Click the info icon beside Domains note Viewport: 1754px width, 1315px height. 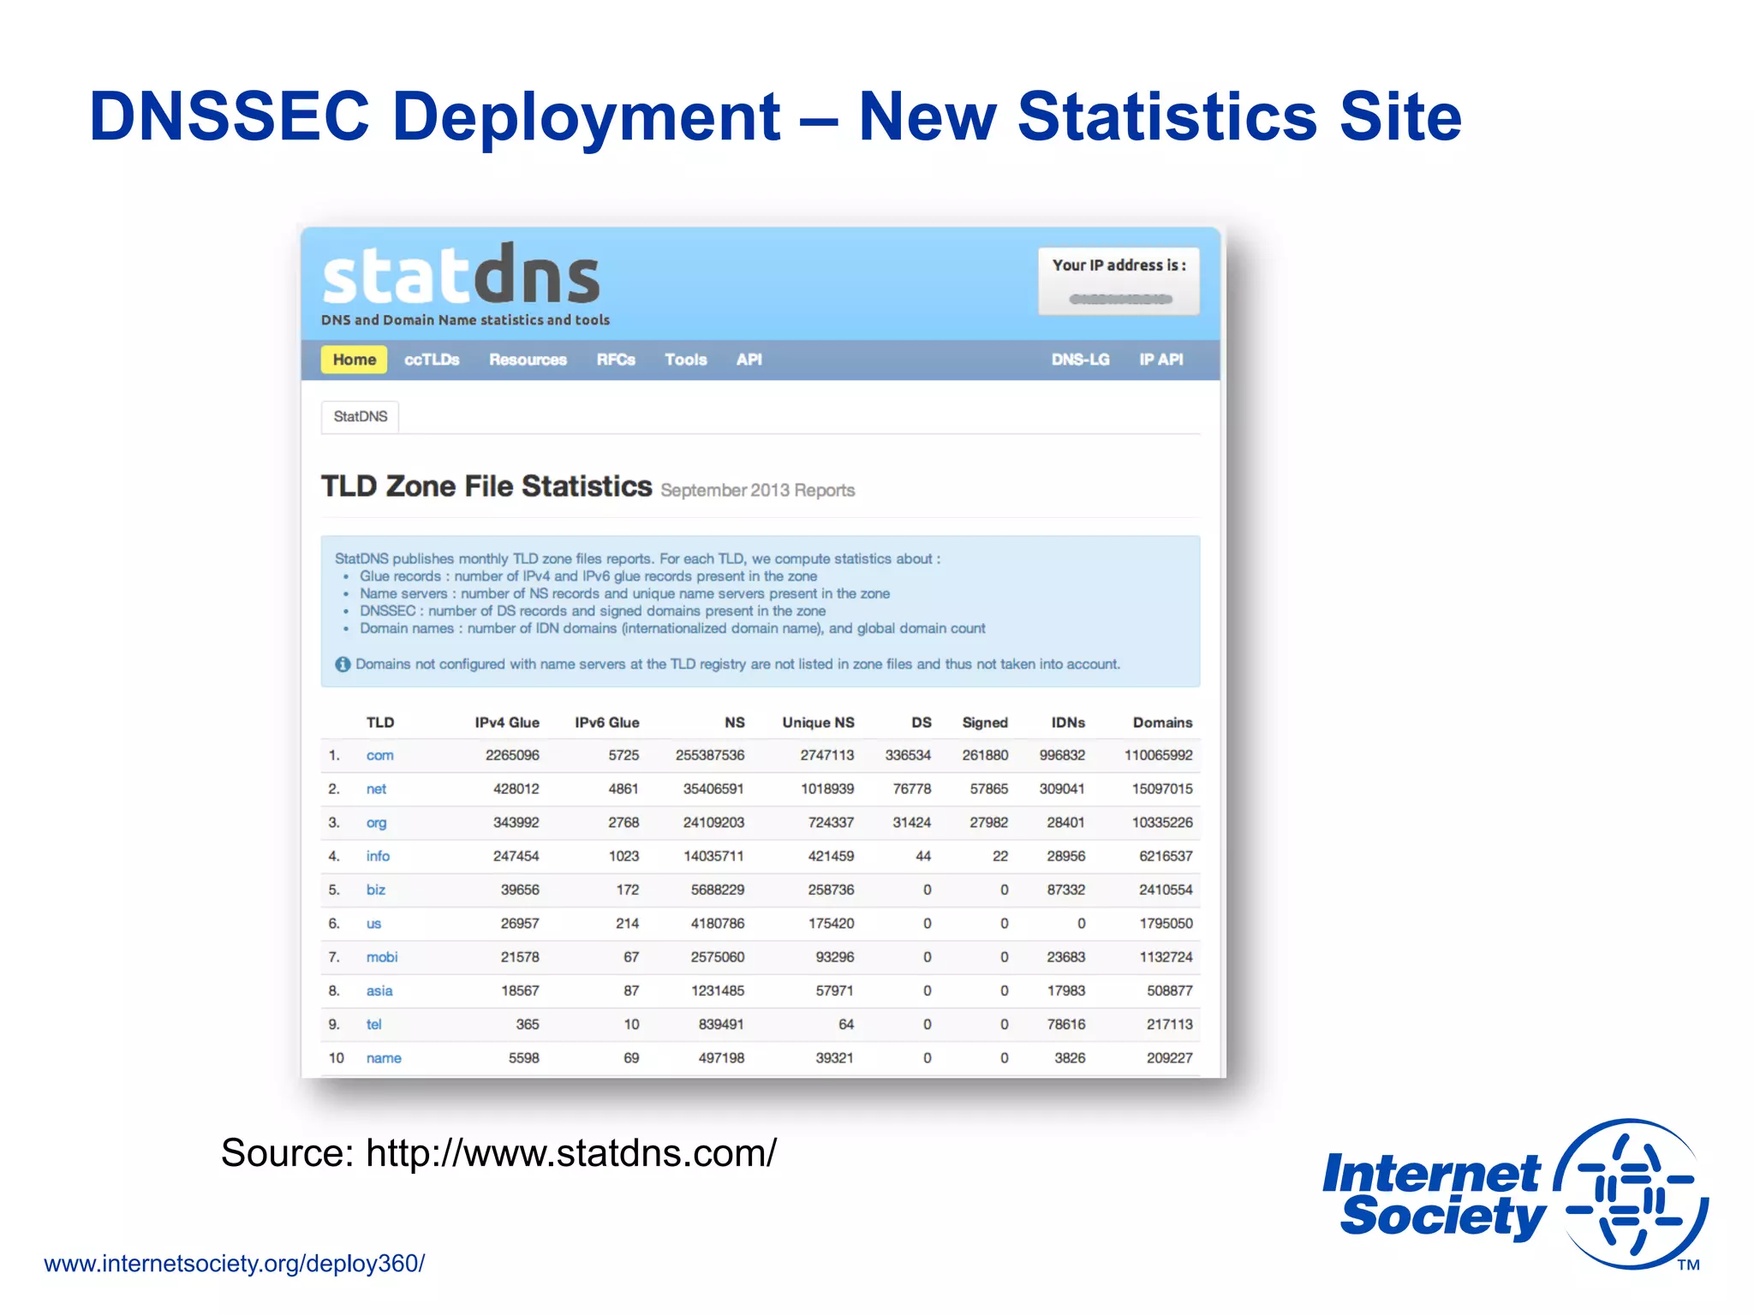pos(343,664)
